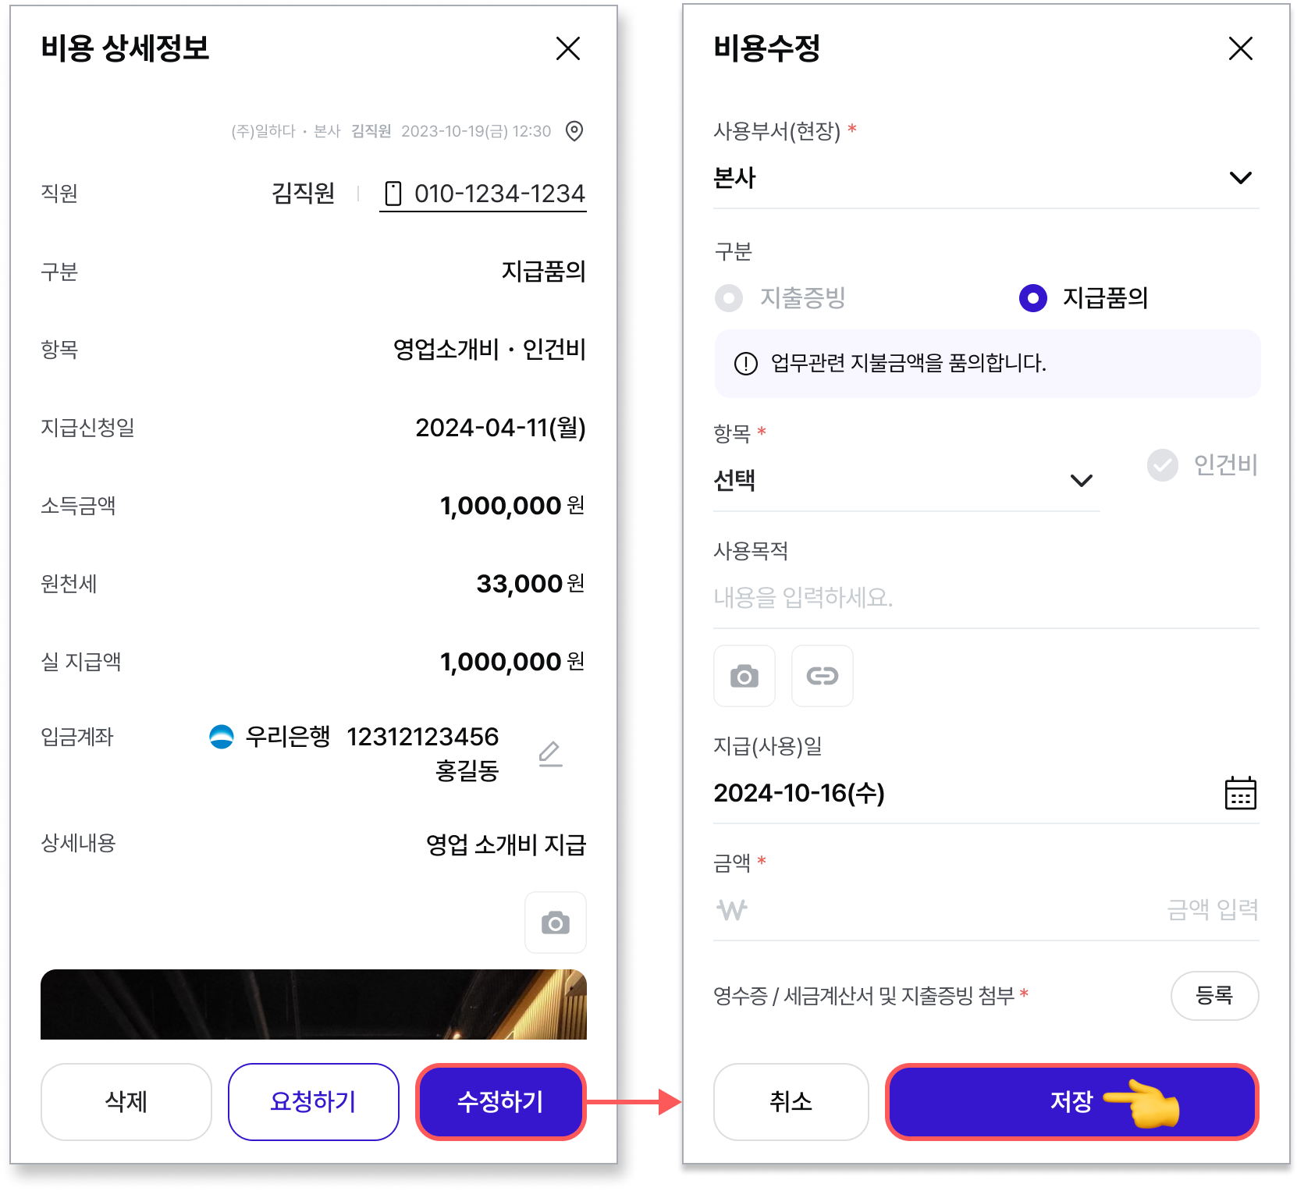Select the 지급품의 radio button
1297x1191 pixels.
click(1033, 298)
